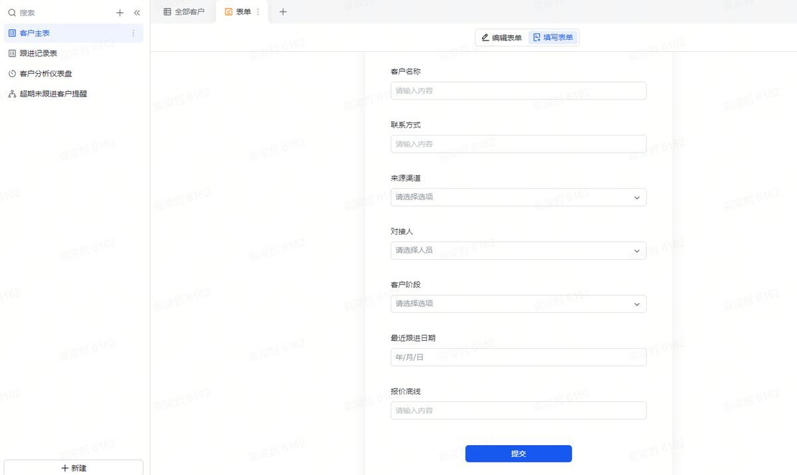Submit the form with 提交 button
The image size is (797, 475).
[518, 453]
